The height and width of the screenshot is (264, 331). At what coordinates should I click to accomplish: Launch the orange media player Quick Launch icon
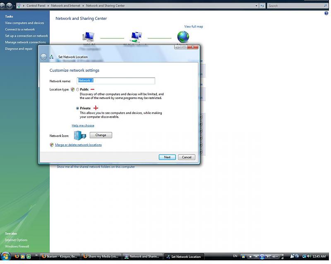coord(23,257)
